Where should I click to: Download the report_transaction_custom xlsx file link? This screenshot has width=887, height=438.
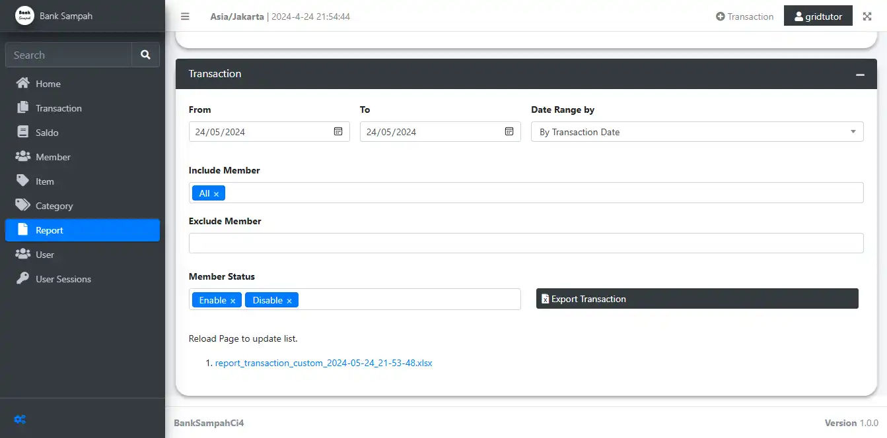pyautogui.click(x=324, y=363)
